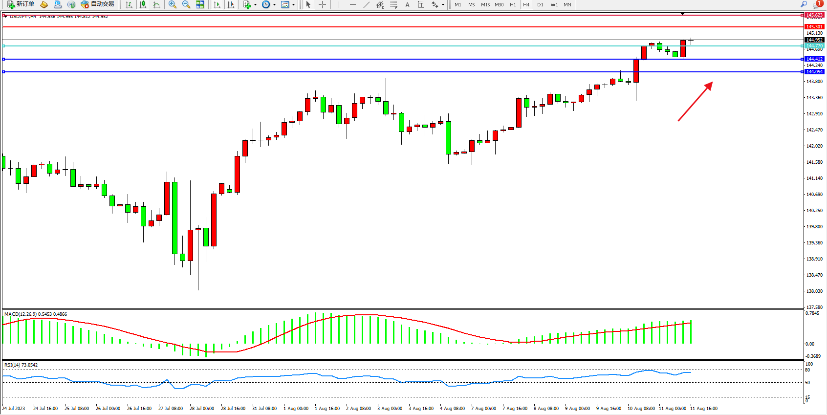Select the text label tool
Image resolution: width=827 pixels, height=415 pixels.
click(x=421, y=4)
